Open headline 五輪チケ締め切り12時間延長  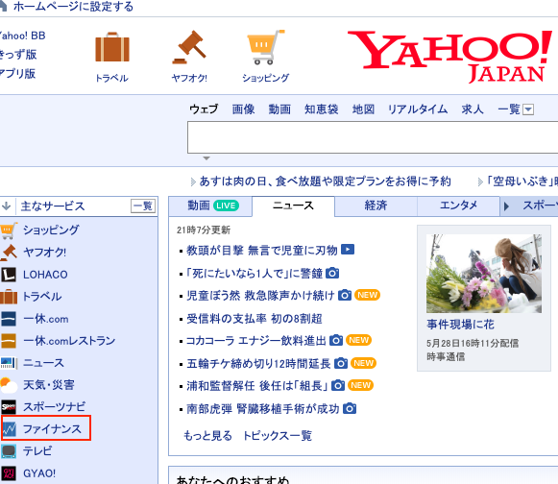click(x=258, y=363)
